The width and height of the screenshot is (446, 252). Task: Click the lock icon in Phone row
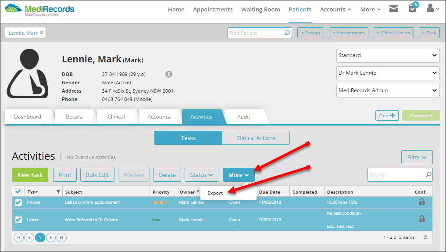click(422, 202)
